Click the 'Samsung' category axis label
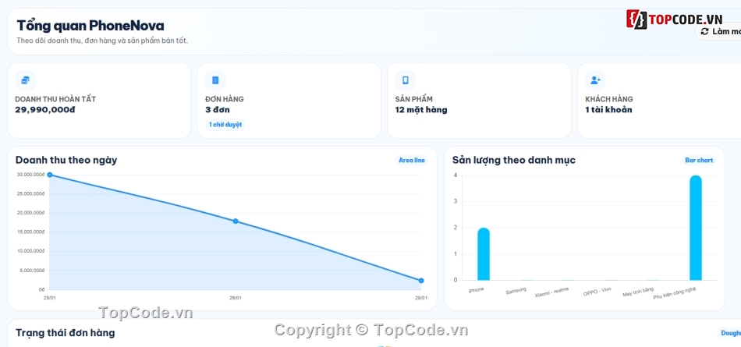The height and width of the screenshot is (347, 741). click(x=516, y=291)
